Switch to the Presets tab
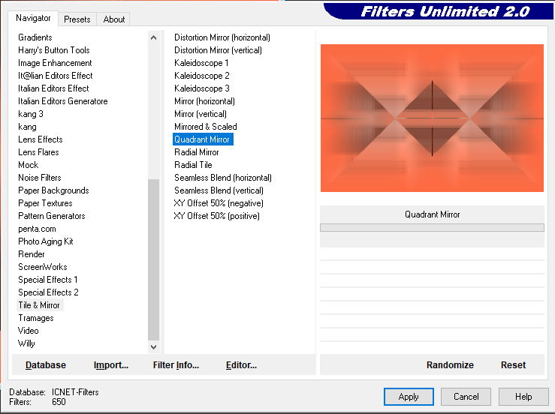The width and height of the screenshot is (555, 414). [x=77, y=19]
